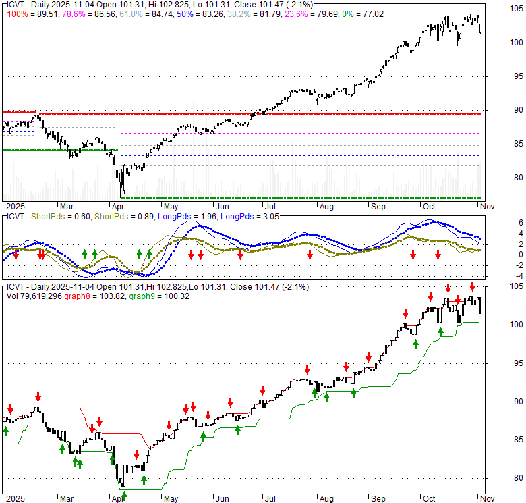The height and width of the screenshot is (503, 526).
Task: Click the rightmost red sell arrow on the bottom chart
Action: point(472,286)
